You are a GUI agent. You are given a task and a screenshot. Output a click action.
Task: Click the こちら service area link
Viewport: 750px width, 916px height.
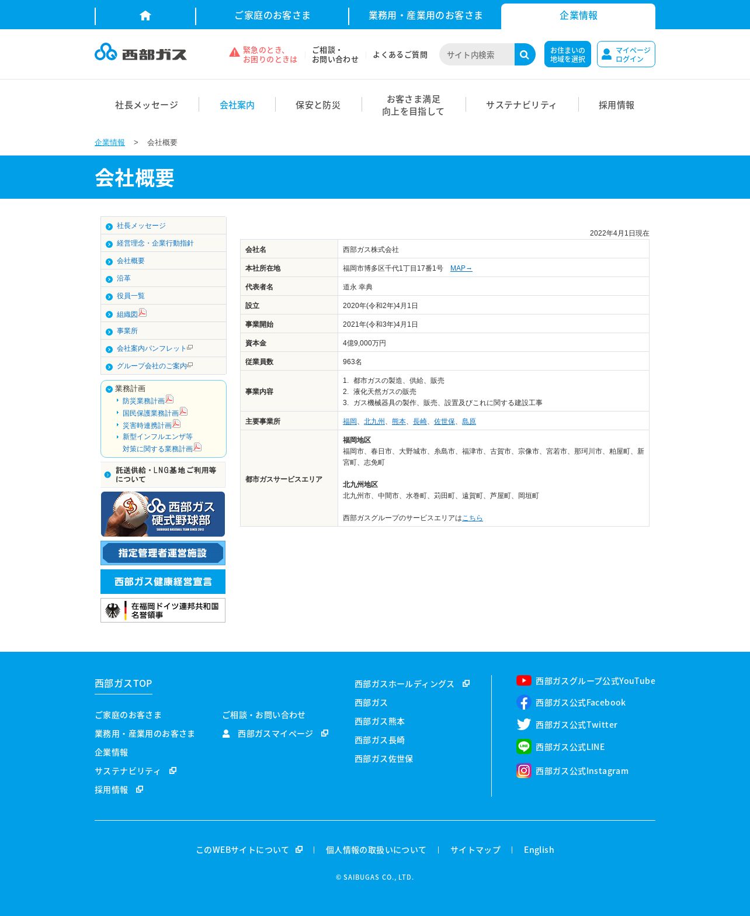(x=473, y=518)
